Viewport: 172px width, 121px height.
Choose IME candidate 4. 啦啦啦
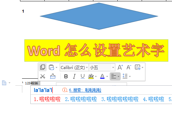(x=154, y=99)
